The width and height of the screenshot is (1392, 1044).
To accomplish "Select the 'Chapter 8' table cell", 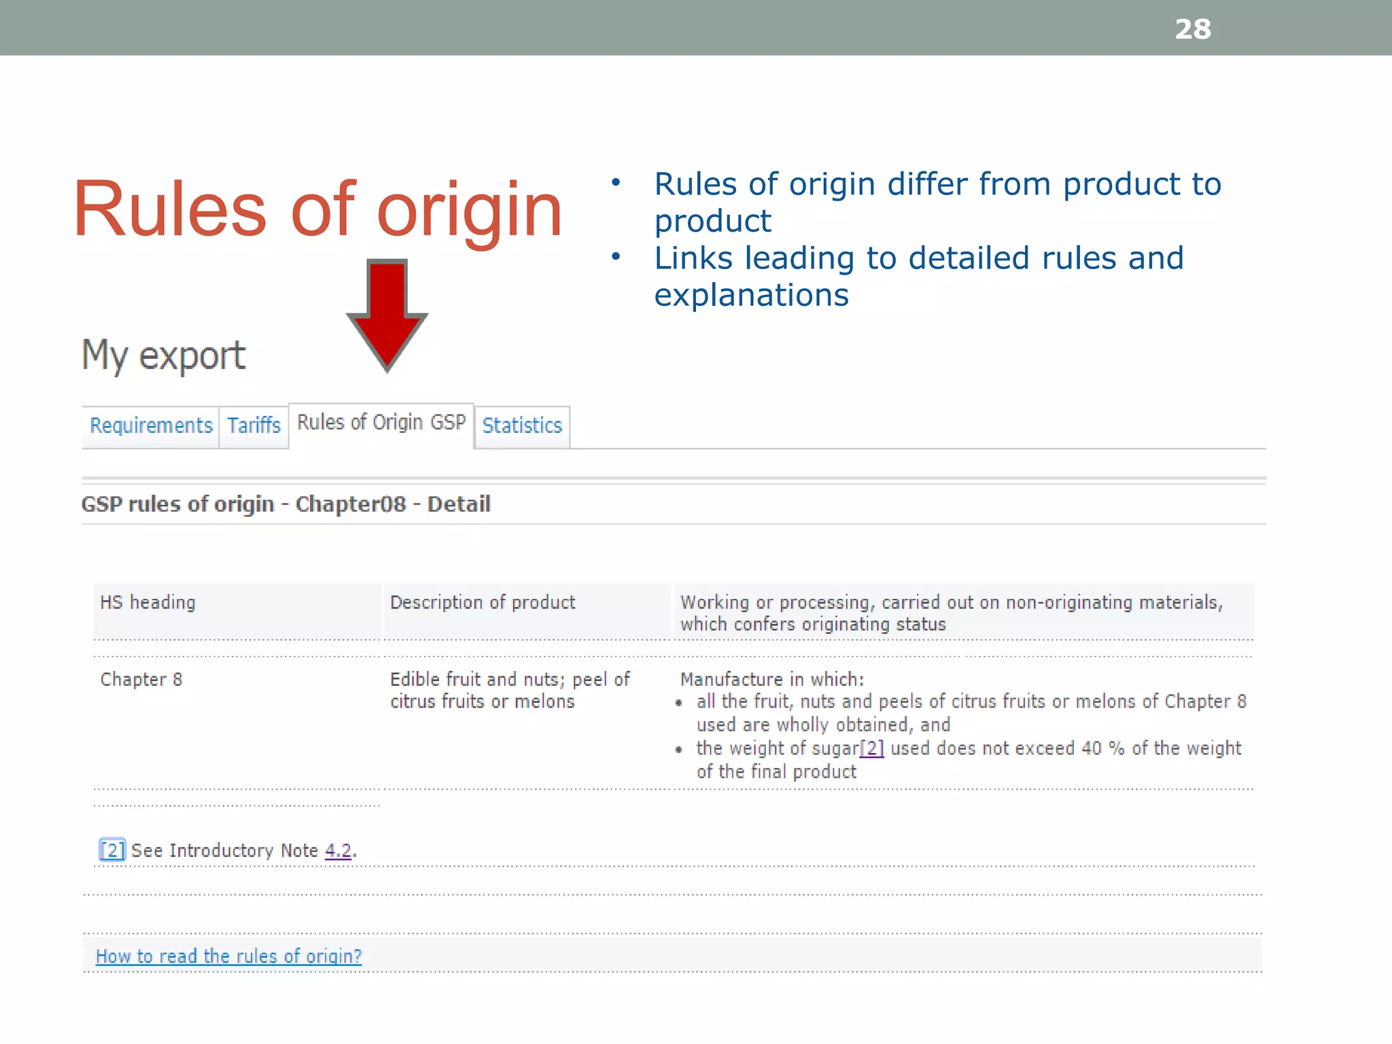I will pyautogui.click(x=141, y=680).
